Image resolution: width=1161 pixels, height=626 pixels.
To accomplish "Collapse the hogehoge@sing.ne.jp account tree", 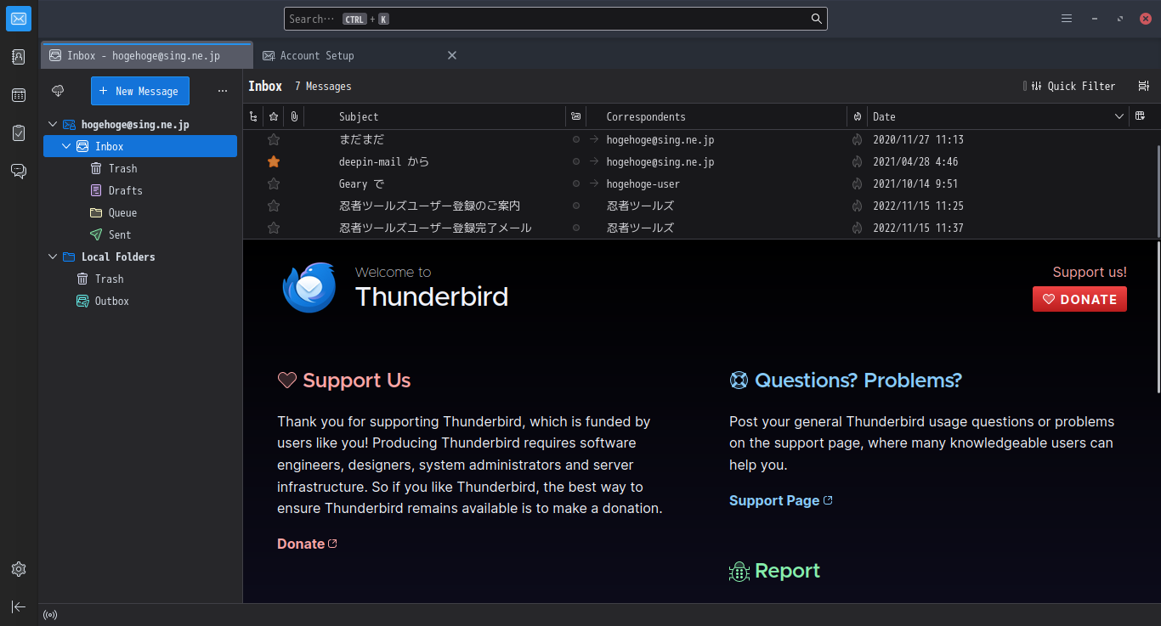I will 53,124.
